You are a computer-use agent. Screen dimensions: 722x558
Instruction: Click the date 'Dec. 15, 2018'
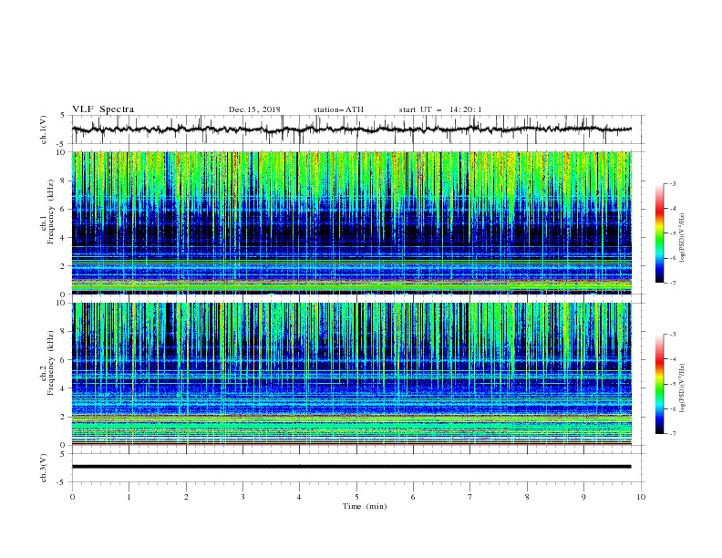(x=254, y=109)
